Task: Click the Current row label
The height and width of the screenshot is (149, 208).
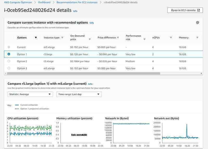Action: pos(21,47)
